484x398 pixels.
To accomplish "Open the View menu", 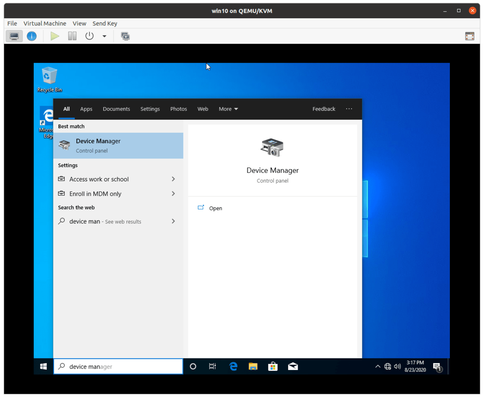I will coord(79,23).
